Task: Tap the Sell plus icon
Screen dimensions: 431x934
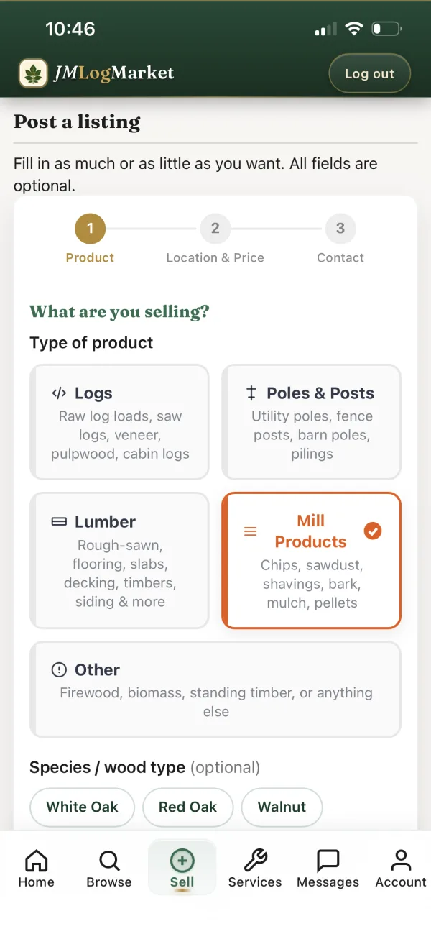Action: [x=182, y=860]
